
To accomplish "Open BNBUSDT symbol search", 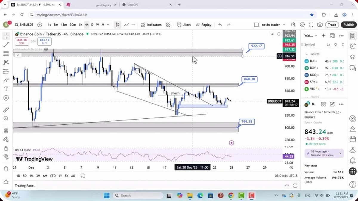I will 24,25.
